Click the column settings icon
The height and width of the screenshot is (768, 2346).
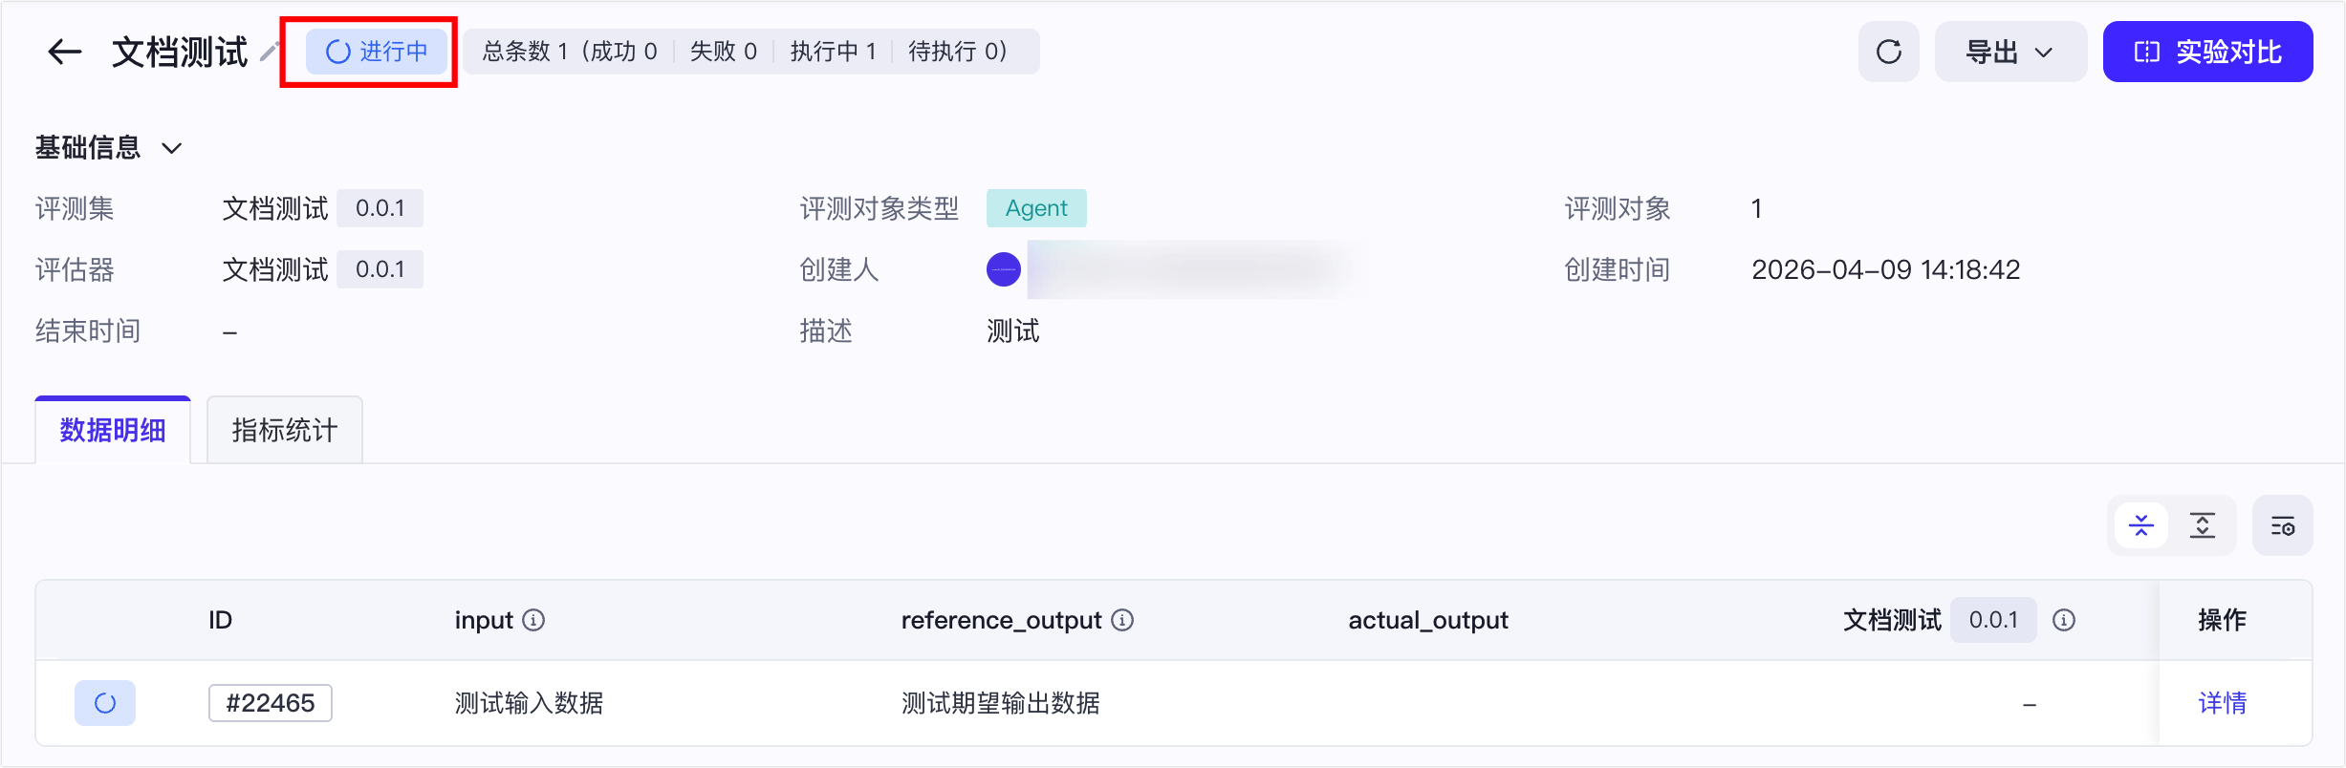2282,525
